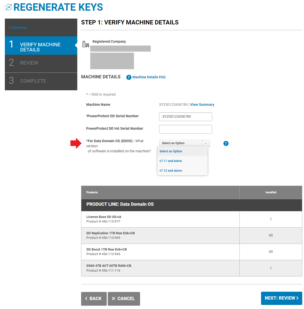Screen dimensions: 304x309
Task: Click the back chevron icon on the BACK button
Action: [86, 299]
